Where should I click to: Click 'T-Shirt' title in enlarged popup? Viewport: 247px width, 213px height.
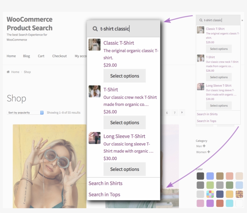(x=111, y=90)
